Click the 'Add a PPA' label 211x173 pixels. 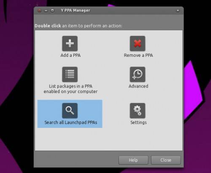(70, 55)
